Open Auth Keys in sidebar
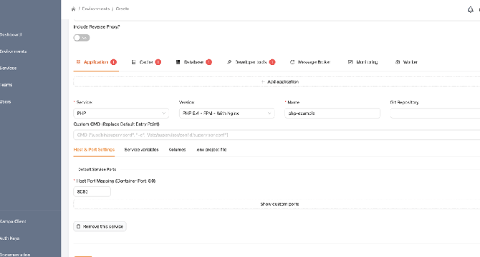The width and height of the screenshot is (480, 257). (x=10, y=238)
